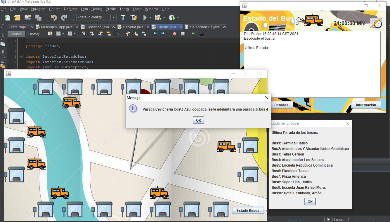Toggle Bookmark on current line
Screen dimensions: 390x222
(x=144, y=34)
